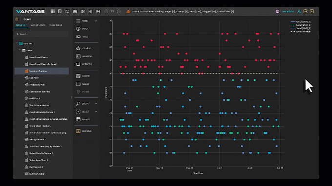The image size is (332, 186).
Task: Open the RANGE tool
Action: tap(83, 119)
